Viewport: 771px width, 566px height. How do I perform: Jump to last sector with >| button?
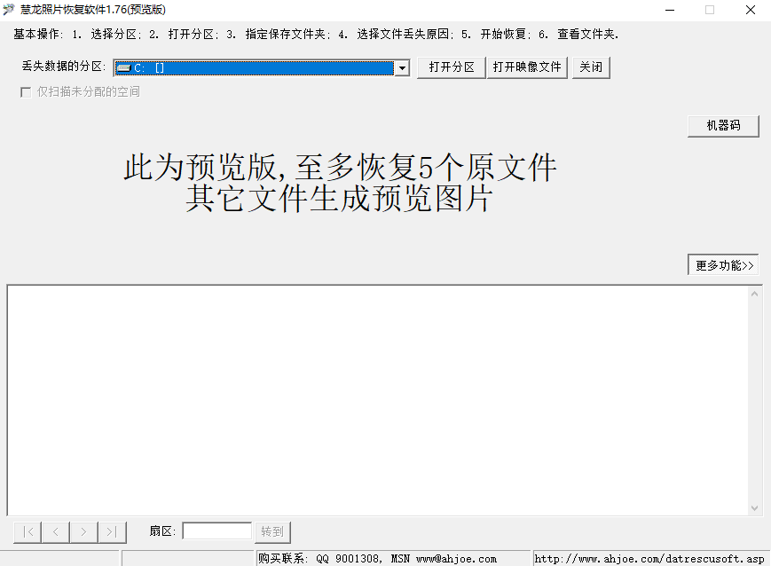click(112, 532)
